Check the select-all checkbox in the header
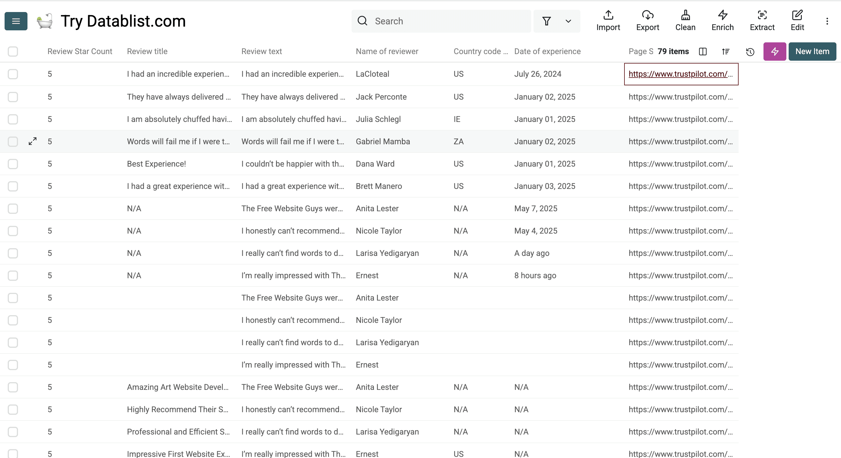 [13, 51]
